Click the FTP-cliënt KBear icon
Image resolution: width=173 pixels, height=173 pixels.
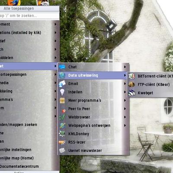click(131, 84)
